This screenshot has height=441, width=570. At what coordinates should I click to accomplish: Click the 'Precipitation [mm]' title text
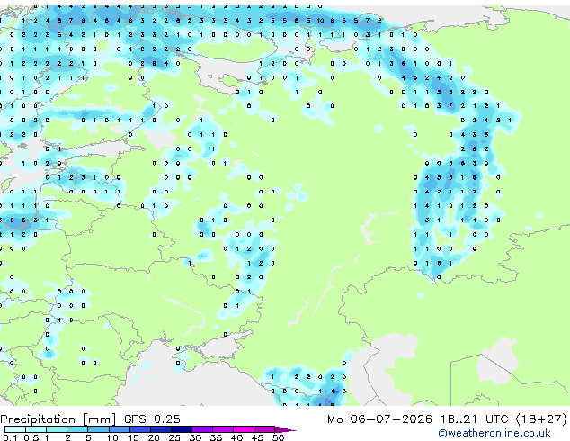click(58, 419)
